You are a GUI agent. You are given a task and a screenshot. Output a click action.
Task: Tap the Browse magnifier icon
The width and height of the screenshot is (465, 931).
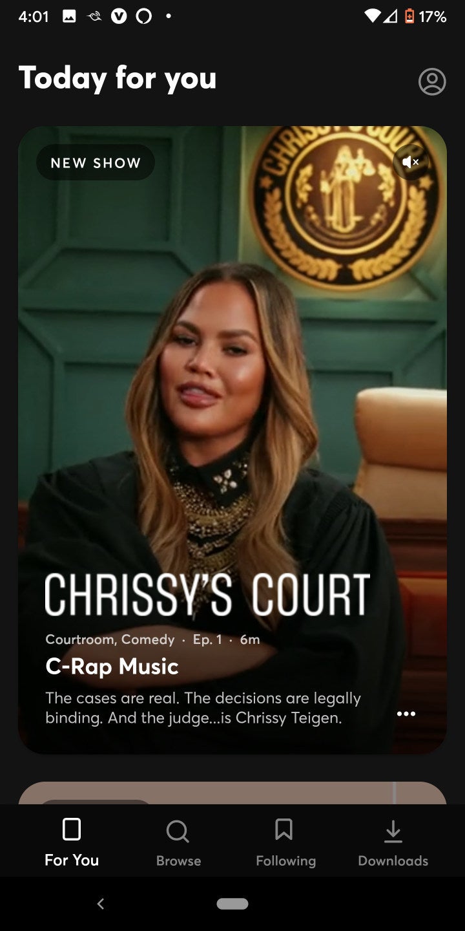(x=178, y=831)
